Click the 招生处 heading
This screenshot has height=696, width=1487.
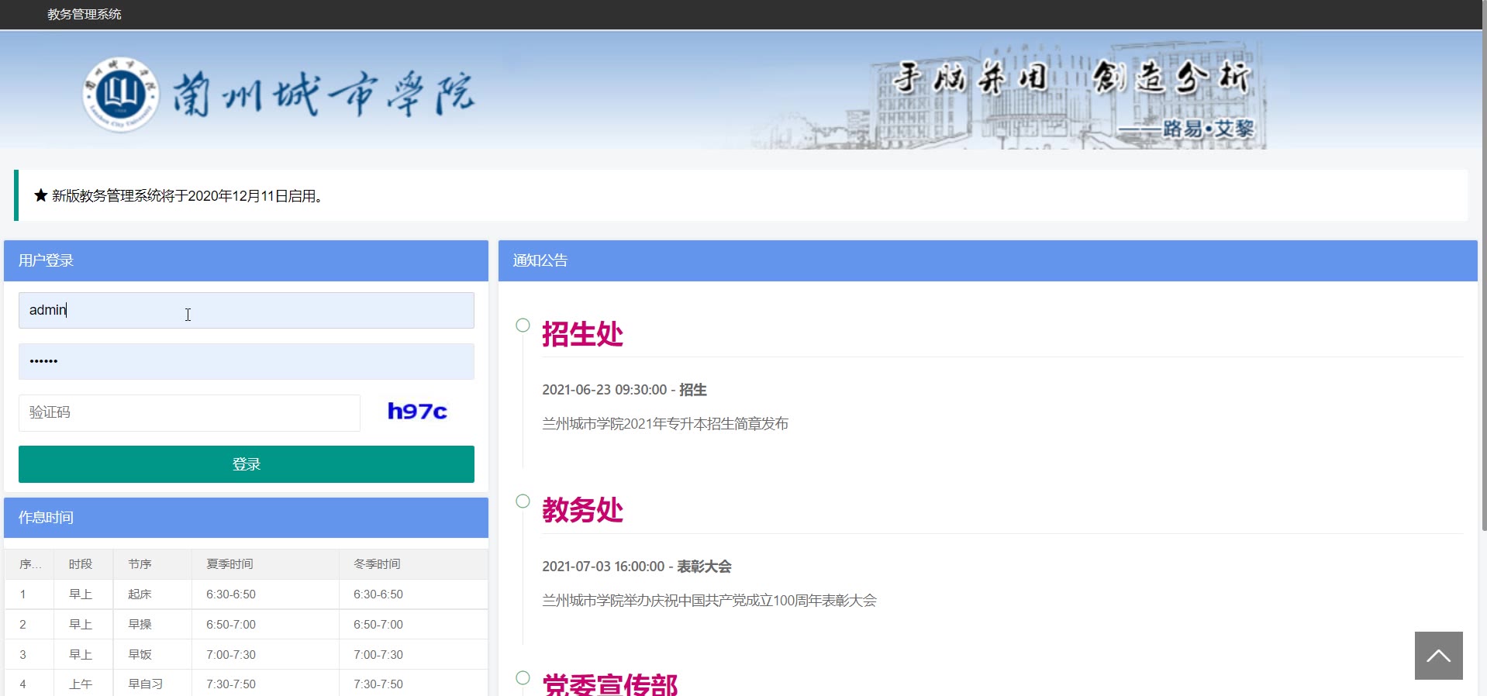(x=582, y=334)
